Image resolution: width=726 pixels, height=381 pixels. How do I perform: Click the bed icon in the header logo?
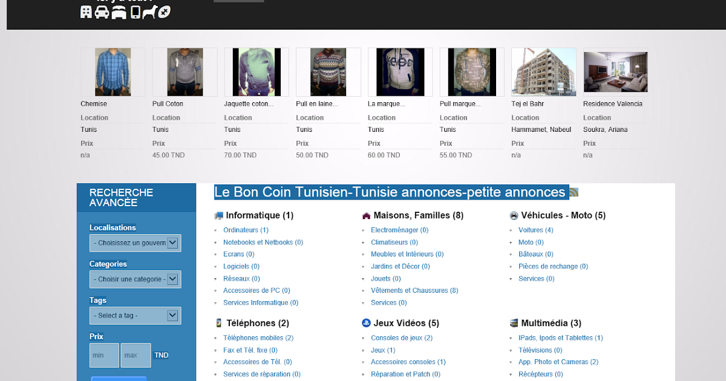coord(119,11)
